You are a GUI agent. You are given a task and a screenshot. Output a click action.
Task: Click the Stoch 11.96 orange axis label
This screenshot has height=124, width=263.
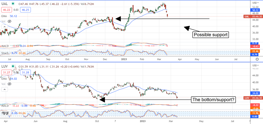point(255,113)
